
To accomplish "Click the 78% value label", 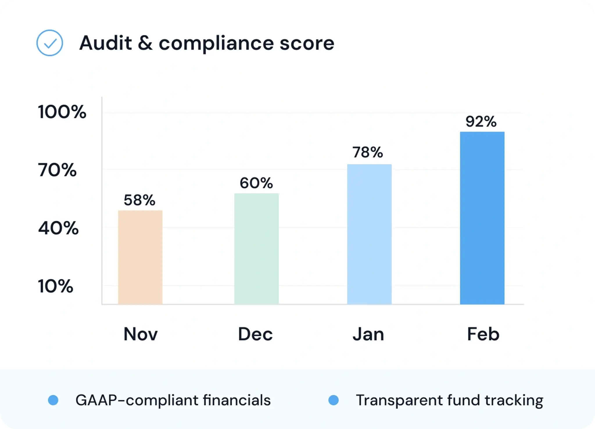I will point(368,152).
